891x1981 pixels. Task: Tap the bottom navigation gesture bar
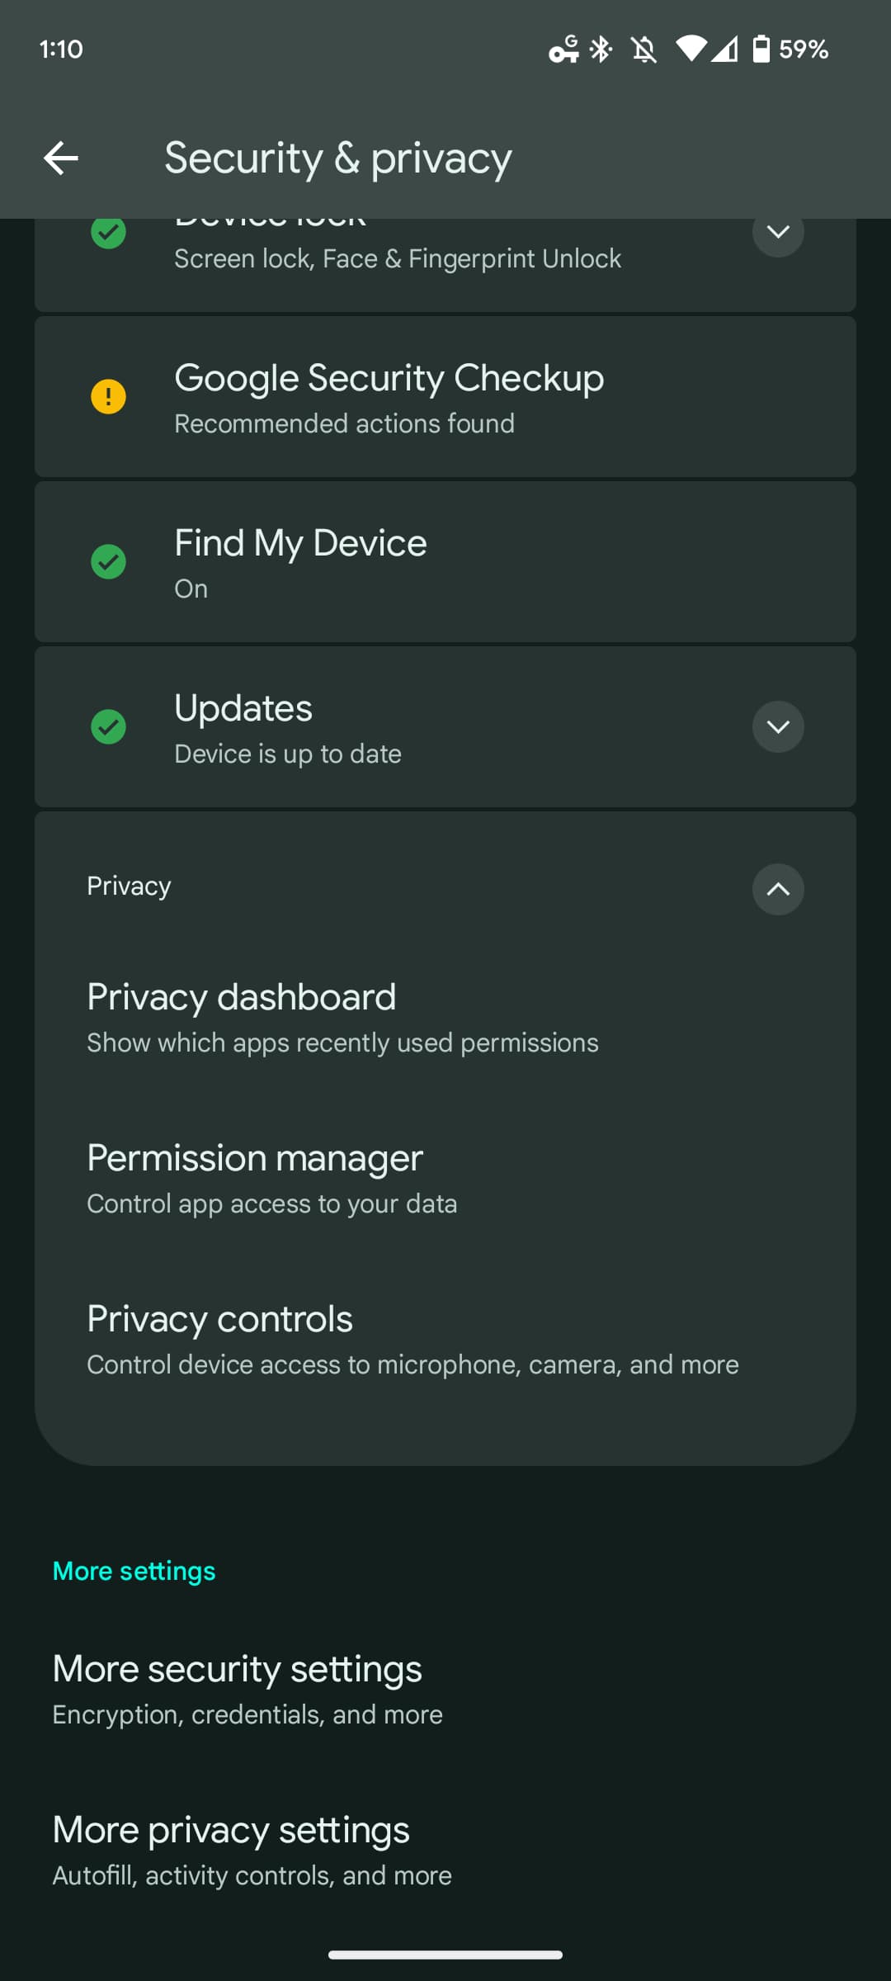pyautogui.click(x=445, y=1954)
